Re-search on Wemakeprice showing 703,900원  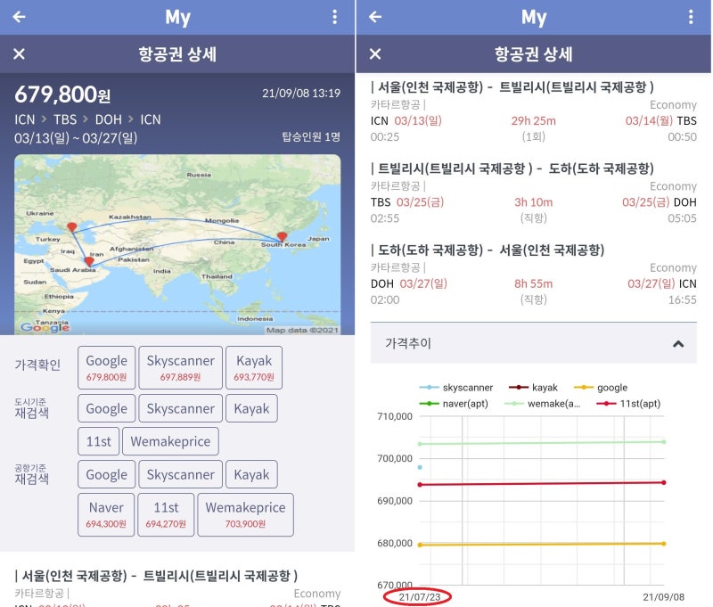click(245, 514)
